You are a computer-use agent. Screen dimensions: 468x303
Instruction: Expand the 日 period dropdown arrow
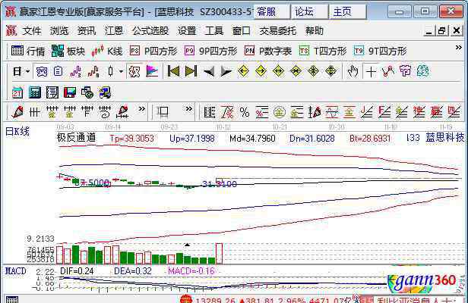(x=27, y=71)
